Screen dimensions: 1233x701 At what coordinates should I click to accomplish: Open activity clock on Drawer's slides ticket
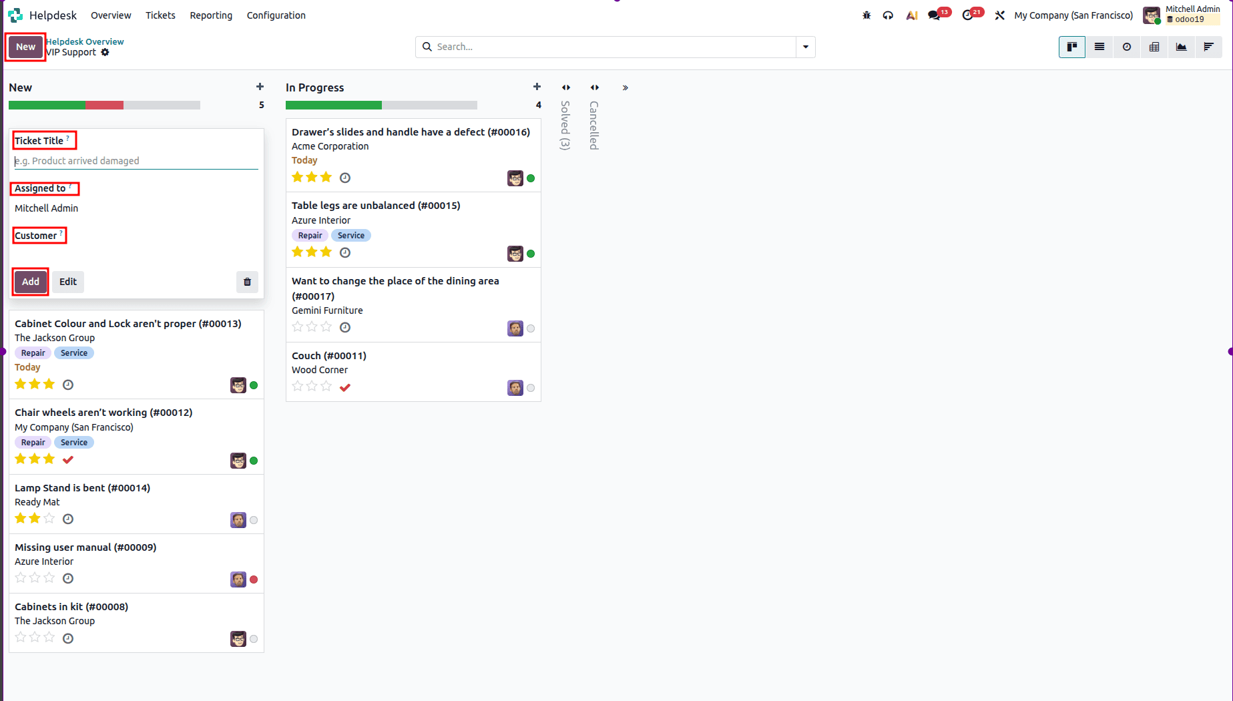tap(345, 178)
